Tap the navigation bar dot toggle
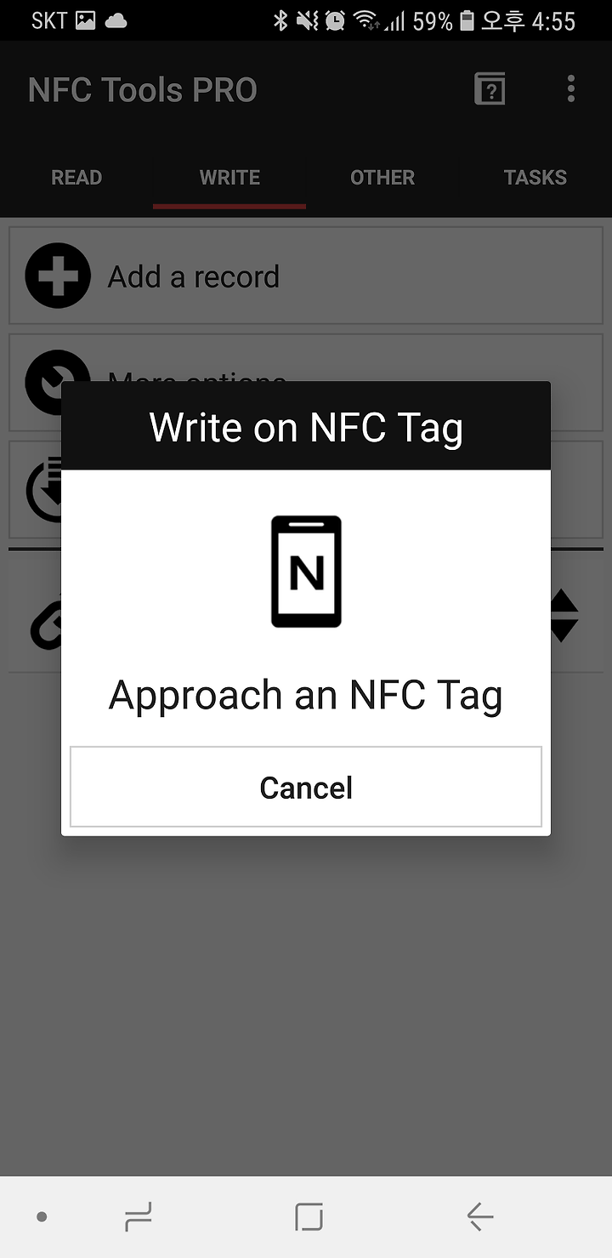Viewport: 612px width, 1258px height. (x=42, y=1217)
